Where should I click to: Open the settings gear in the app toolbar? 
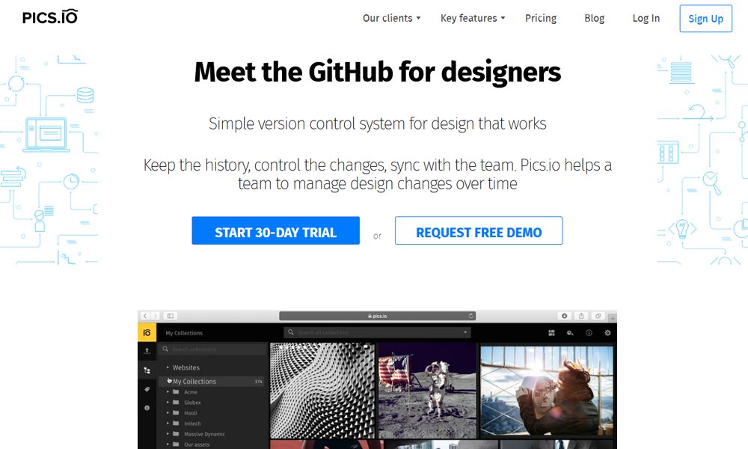tap(607, 332)
